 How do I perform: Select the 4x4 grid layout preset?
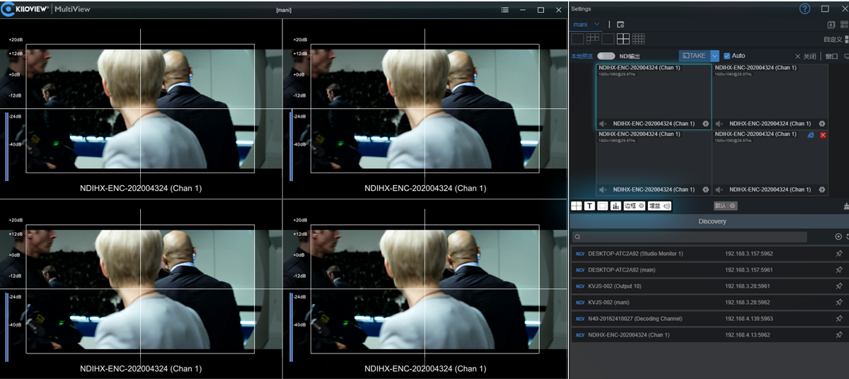pyautogui.click(x=638, y=39)
